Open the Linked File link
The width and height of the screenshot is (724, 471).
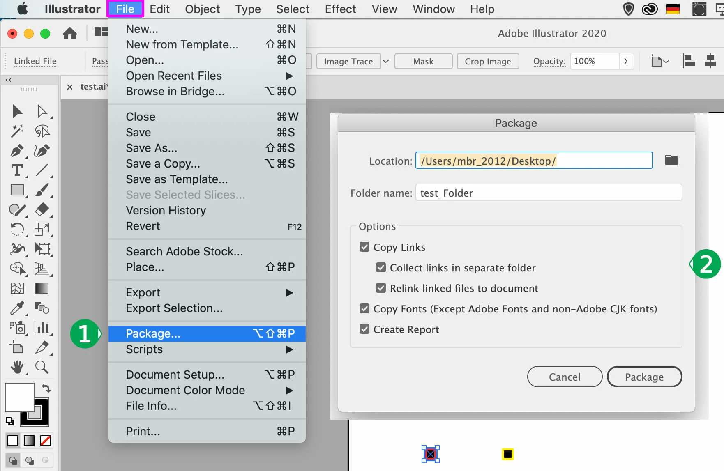(x=35, y=62)
